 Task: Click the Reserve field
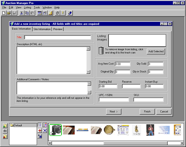point(131,86)
